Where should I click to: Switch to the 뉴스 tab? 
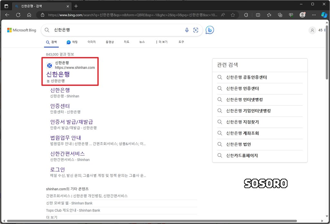142,42
